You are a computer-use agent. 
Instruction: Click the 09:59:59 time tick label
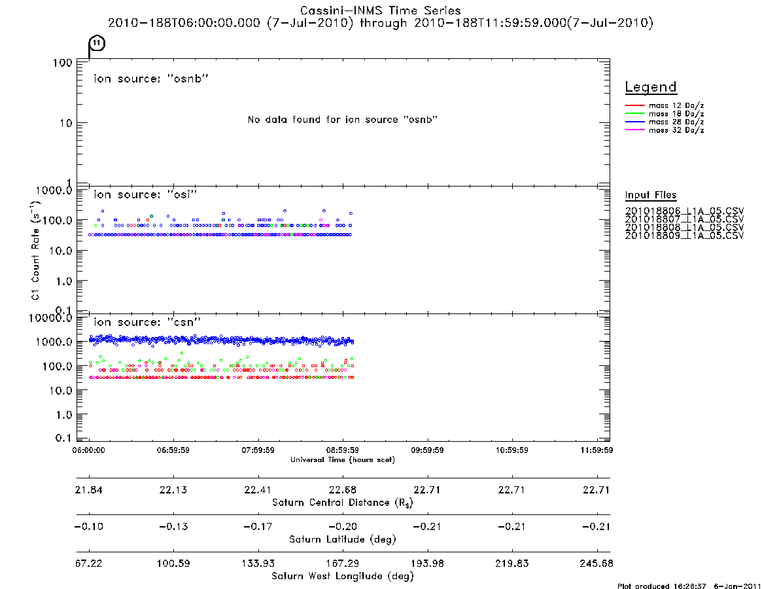pos(427,450)
